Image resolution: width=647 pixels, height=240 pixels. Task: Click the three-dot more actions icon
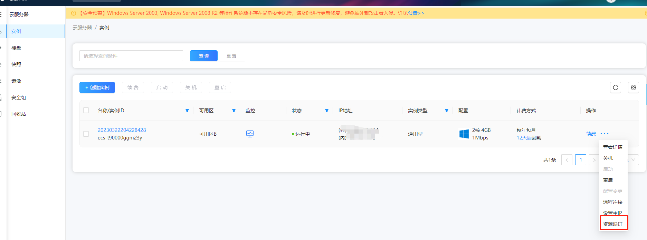coord(605,134)
